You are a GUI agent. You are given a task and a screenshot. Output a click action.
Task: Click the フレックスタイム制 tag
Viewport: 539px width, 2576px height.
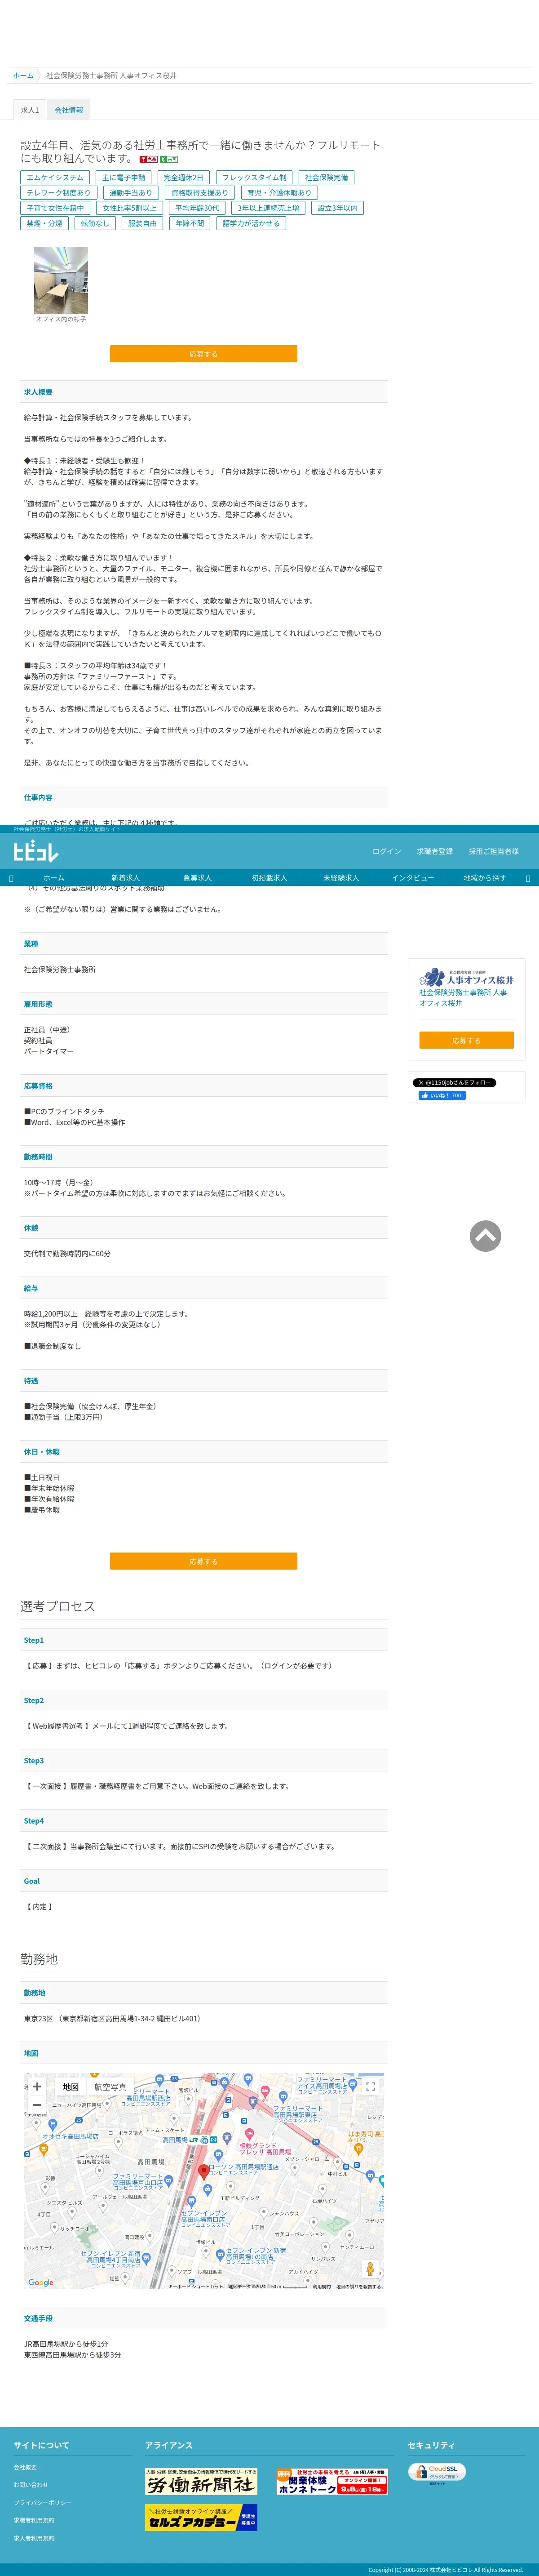click(254, 177)
